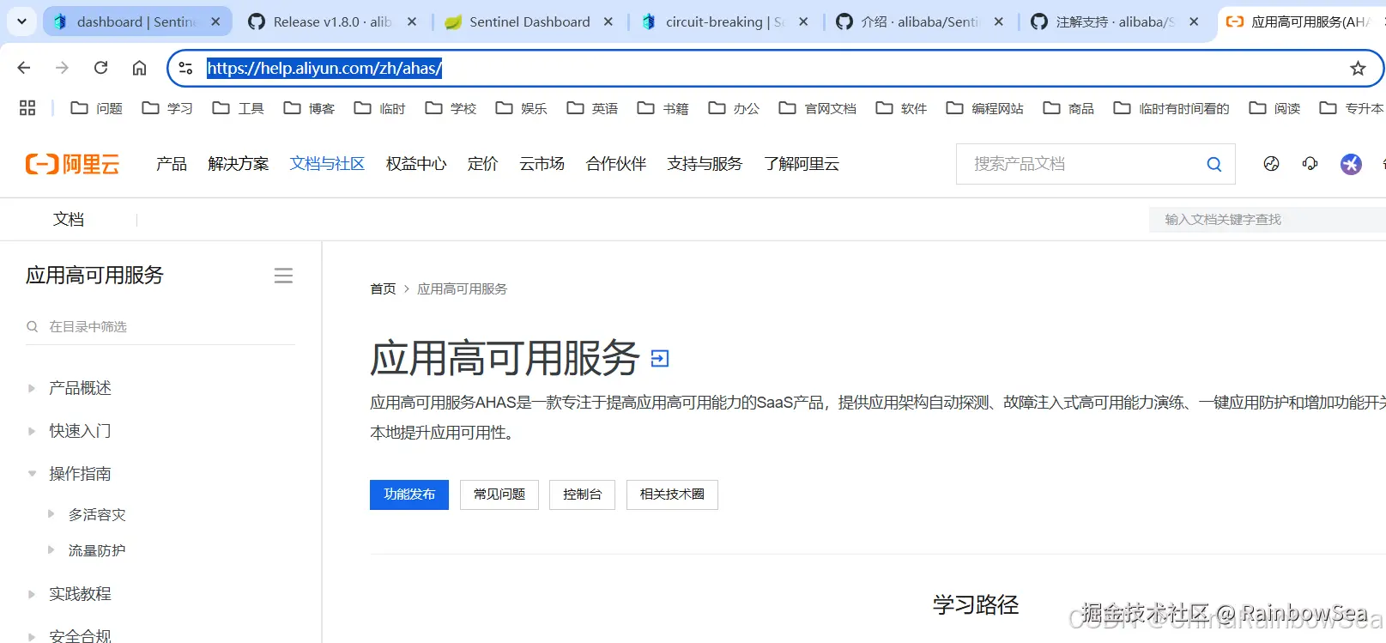1386x643 pixels.
Task: Open the 软件 bookmark folder
Action: pyautogui.click(x=901, y=108)
